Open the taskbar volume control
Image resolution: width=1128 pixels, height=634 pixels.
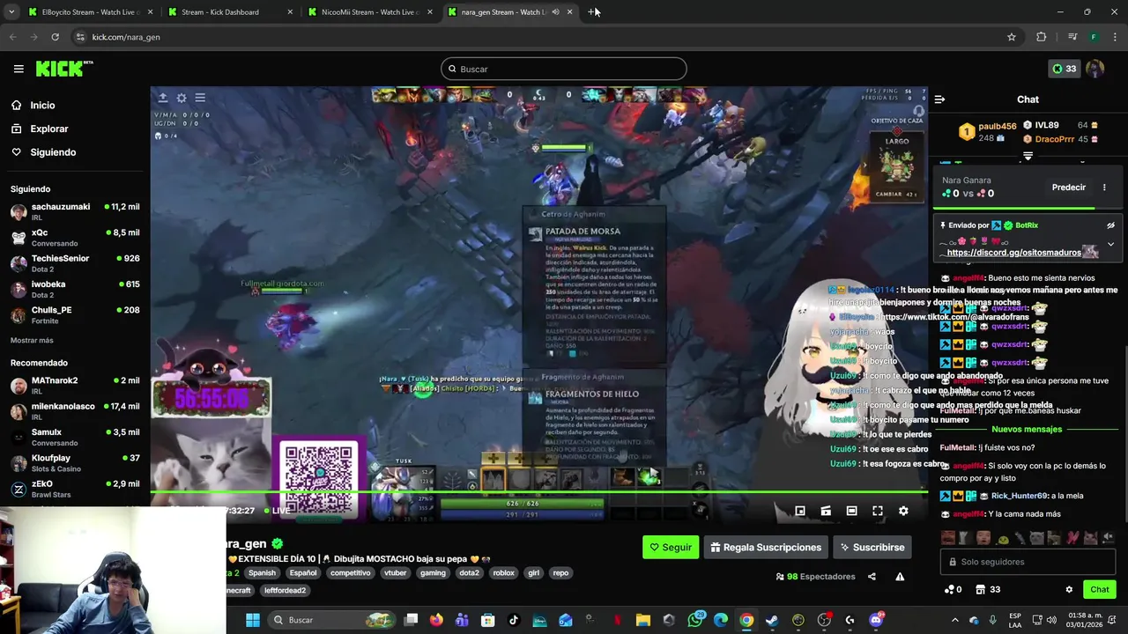point(1050,620)
